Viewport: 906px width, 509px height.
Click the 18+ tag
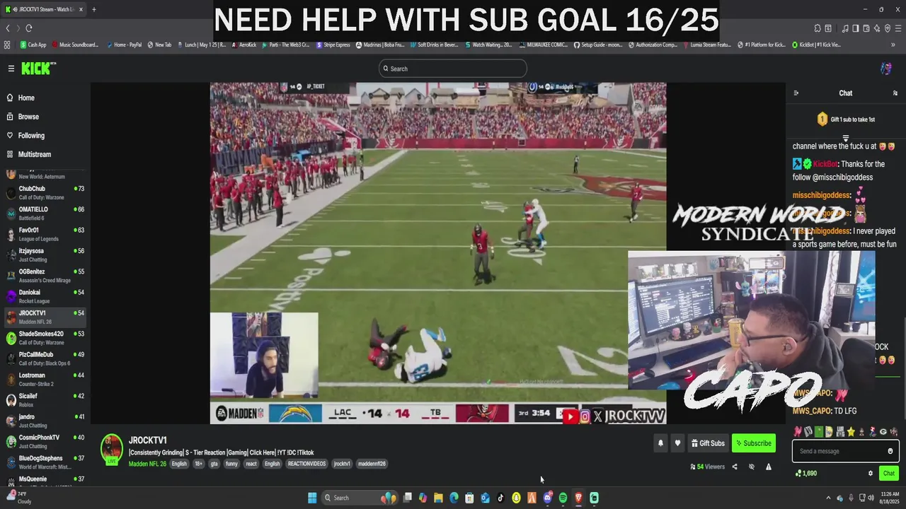click(x=198, y=464)
